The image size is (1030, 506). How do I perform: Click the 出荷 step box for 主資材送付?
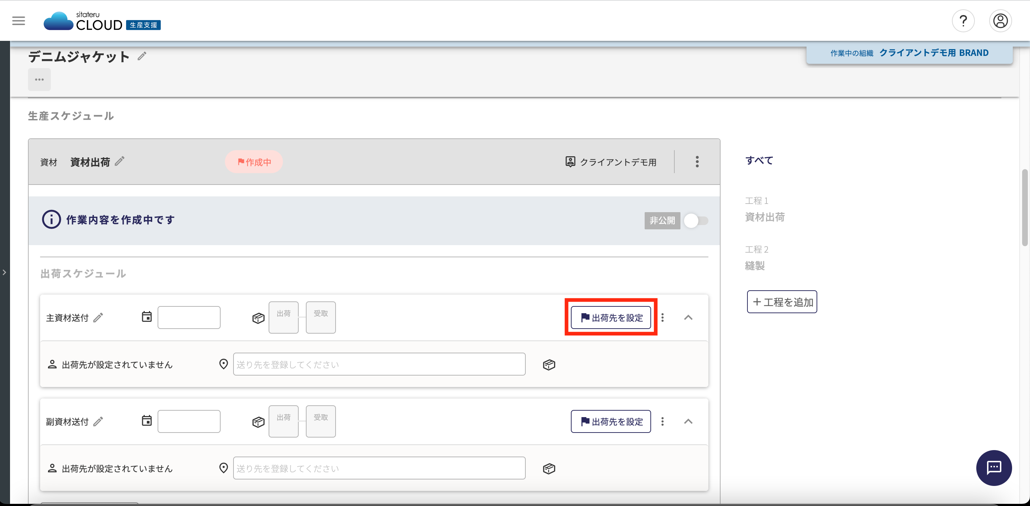284,318
